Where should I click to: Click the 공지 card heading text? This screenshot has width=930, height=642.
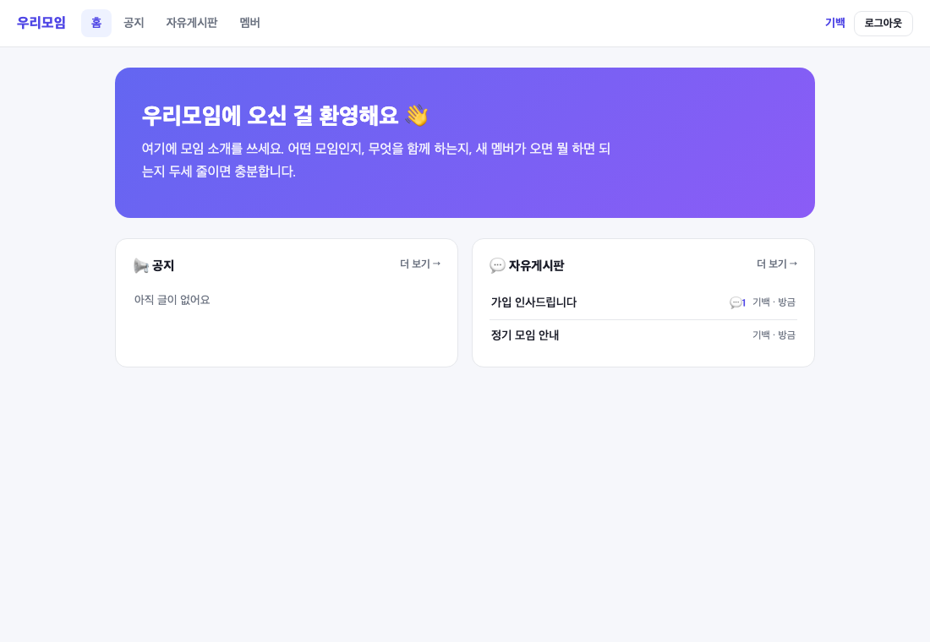tap(163, 265)
